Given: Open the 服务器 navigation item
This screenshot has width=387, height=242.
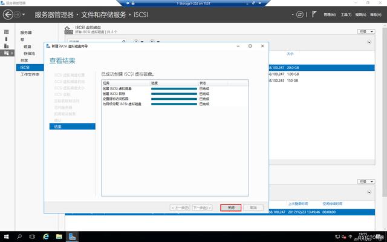Looking at the screenshot, I should coord(26,32).
